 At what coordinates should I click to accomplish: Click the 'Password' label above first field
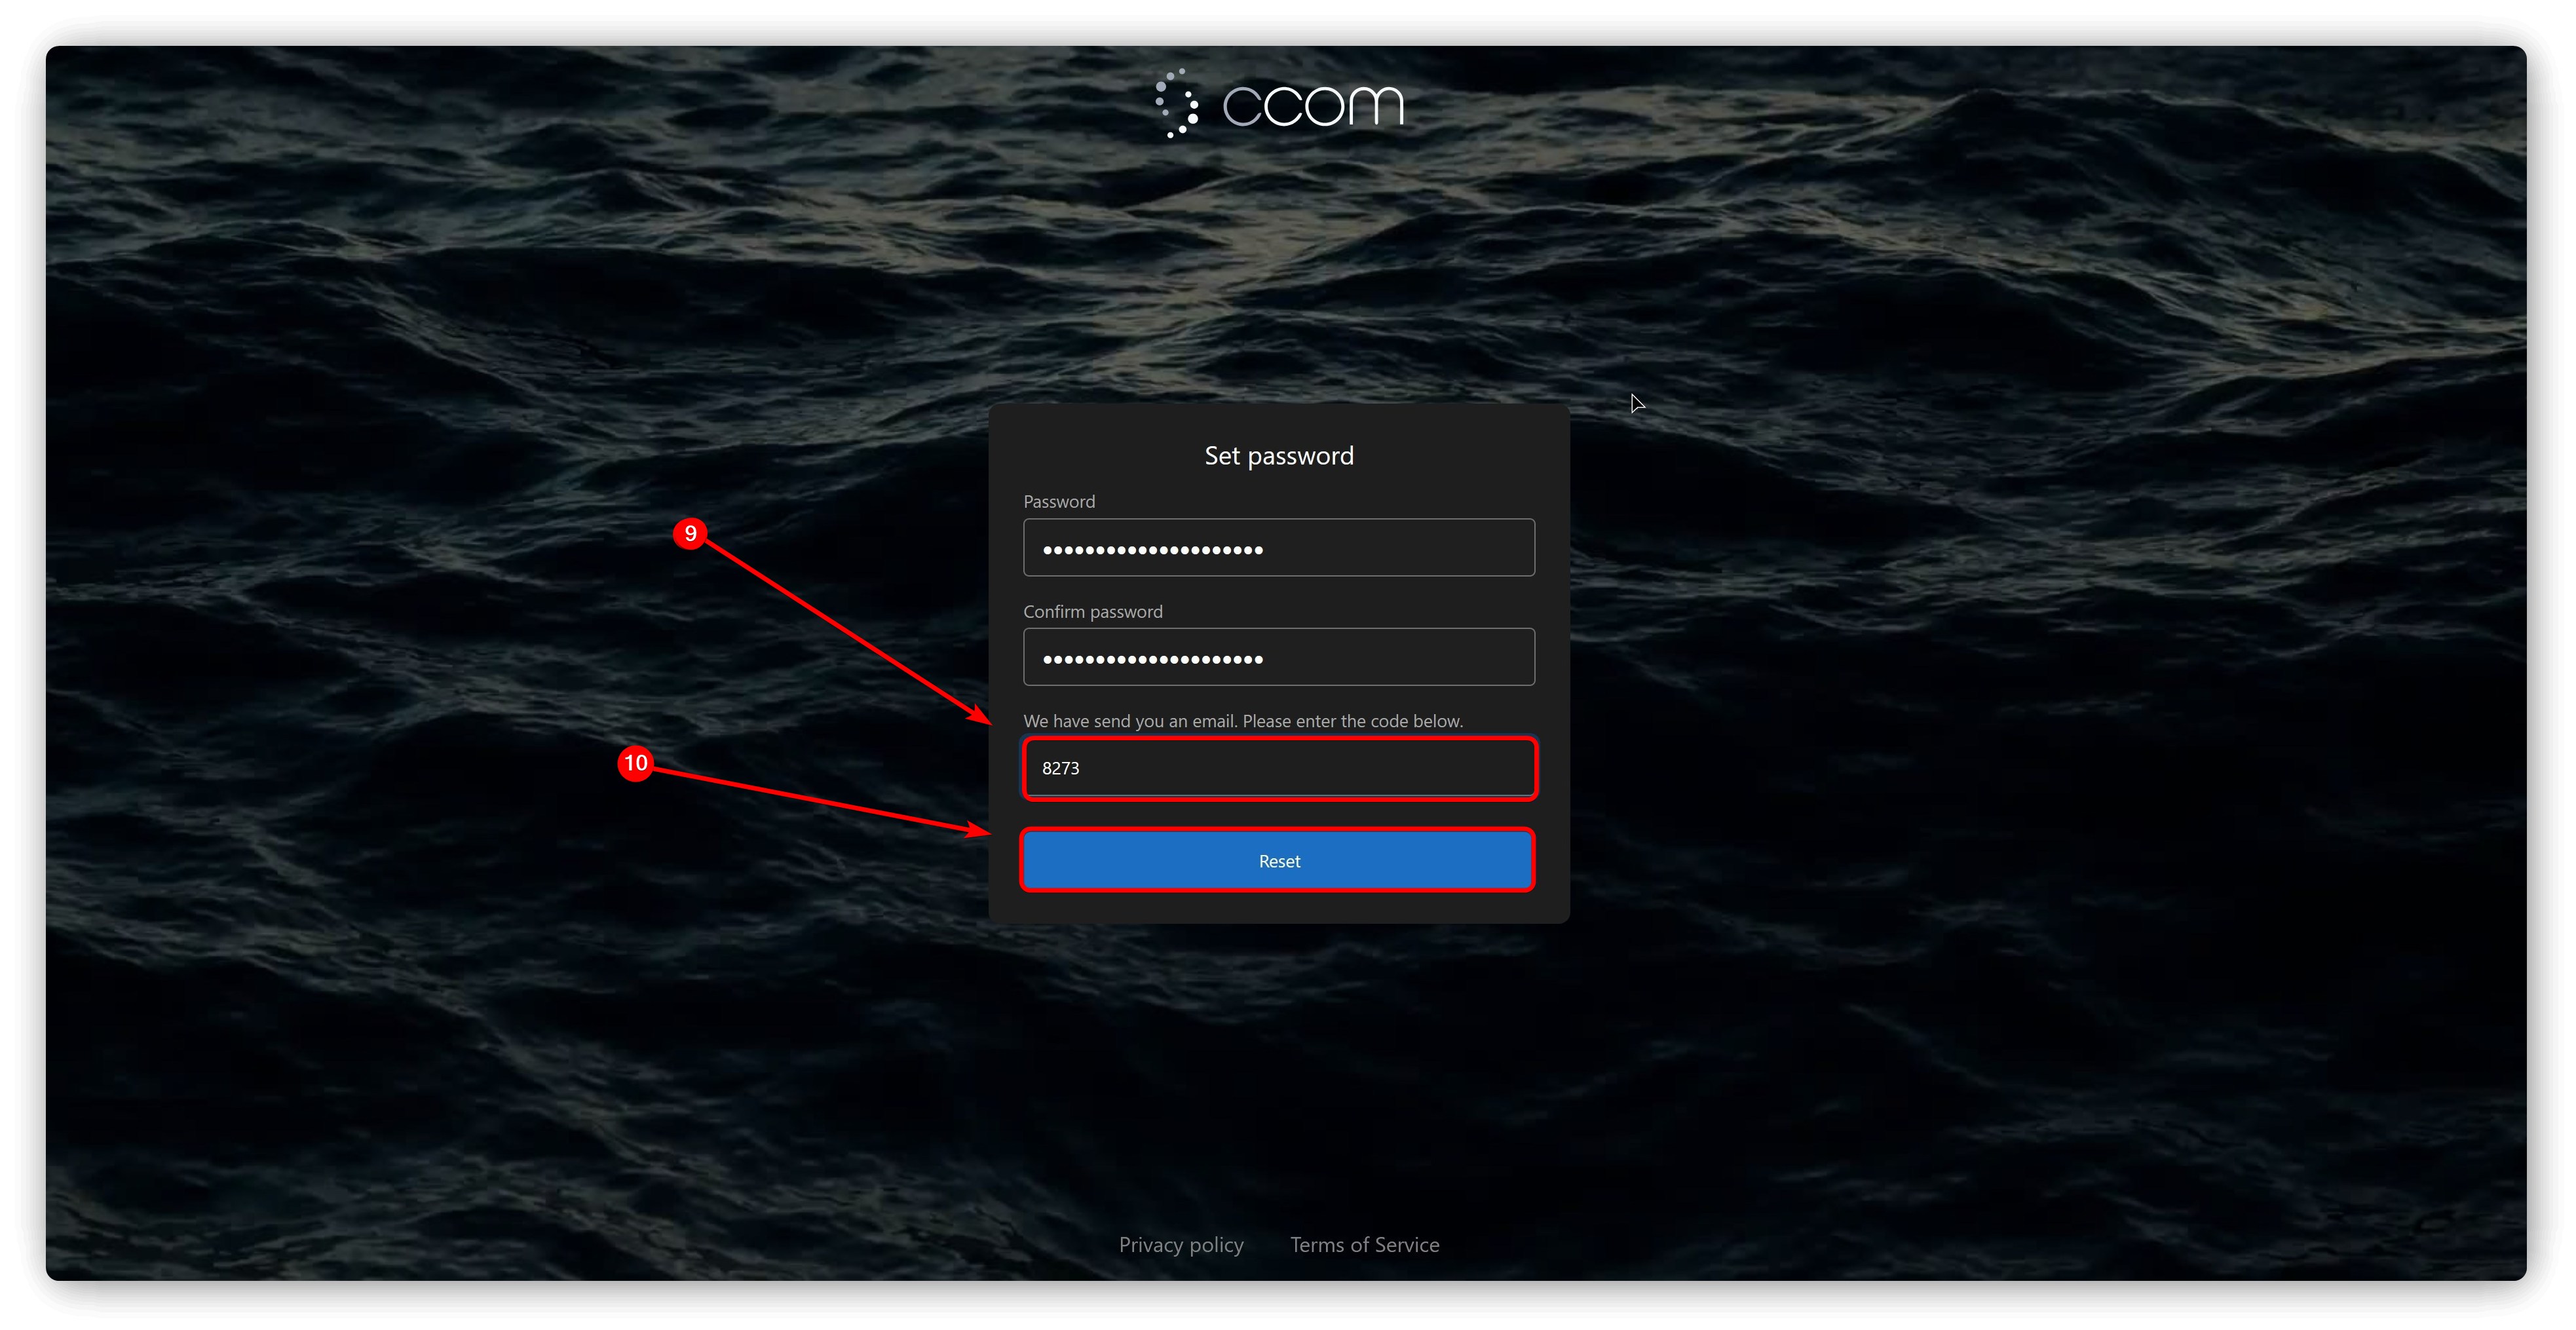tap(1059, 501)
